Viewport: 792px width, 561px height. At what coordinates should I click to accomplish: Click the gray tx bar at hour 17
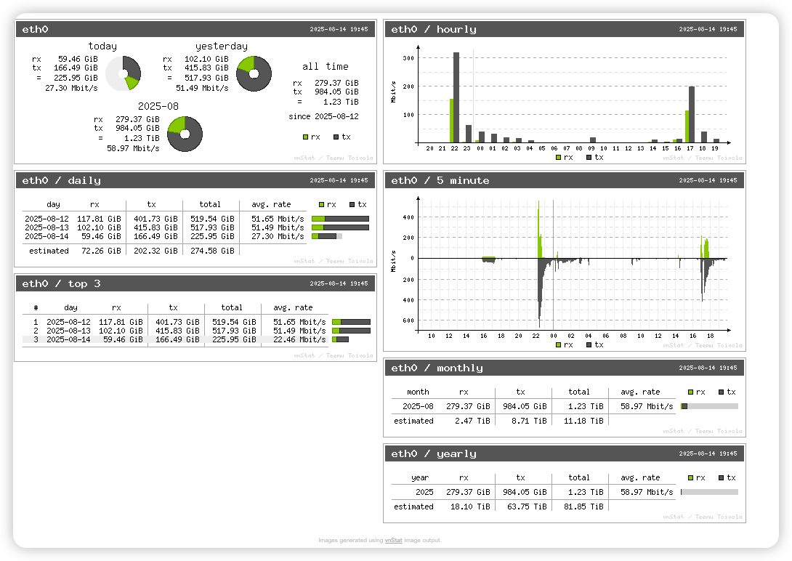click(x=692, y=114)
